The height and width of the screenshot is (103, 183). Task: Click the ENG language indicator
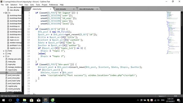pyautogui.click(x=163, y=100)
